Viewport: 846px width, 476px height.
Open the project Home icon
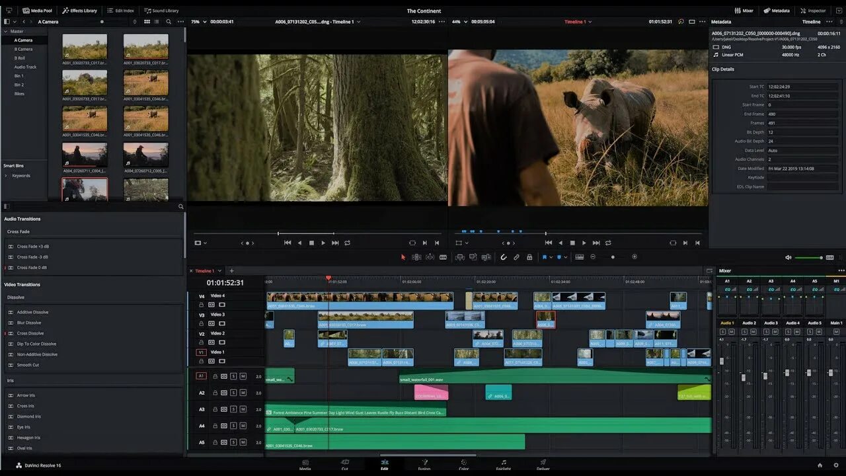pos(820,465)
